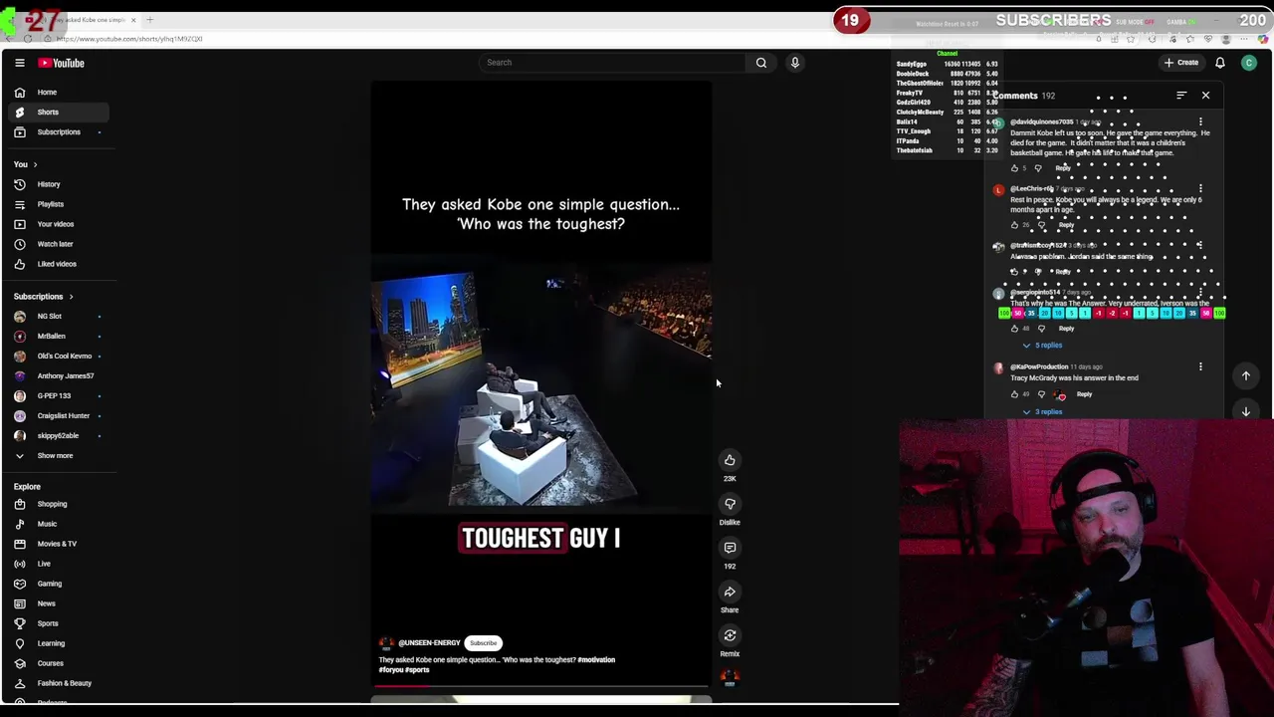Click the #motivation hashtag
1274x717 pixels.
(x=596, y=660)
